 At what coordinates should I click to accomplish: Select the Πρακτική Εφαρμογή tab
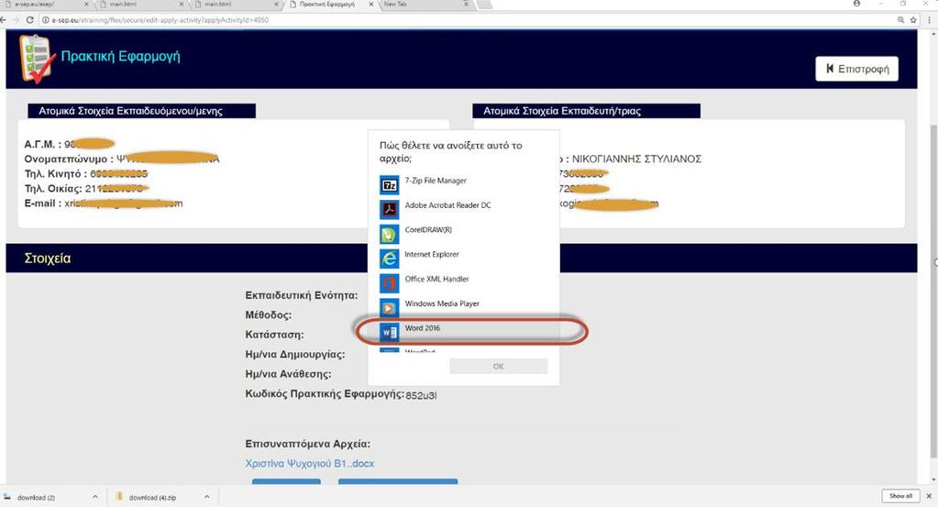pos(331,5)
